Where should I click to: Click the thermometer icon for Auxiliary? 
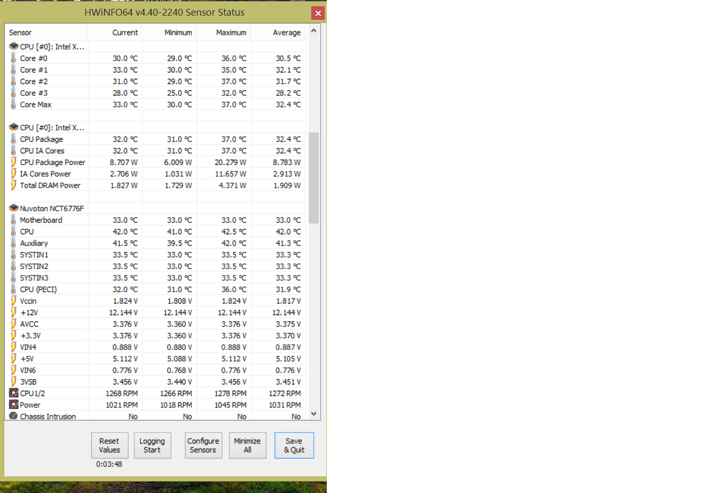coord(13,243)
